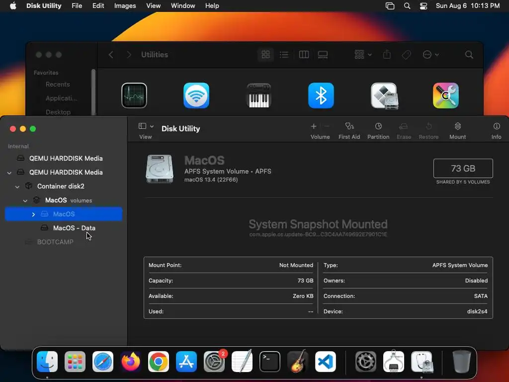Open the Window menu

183,6
